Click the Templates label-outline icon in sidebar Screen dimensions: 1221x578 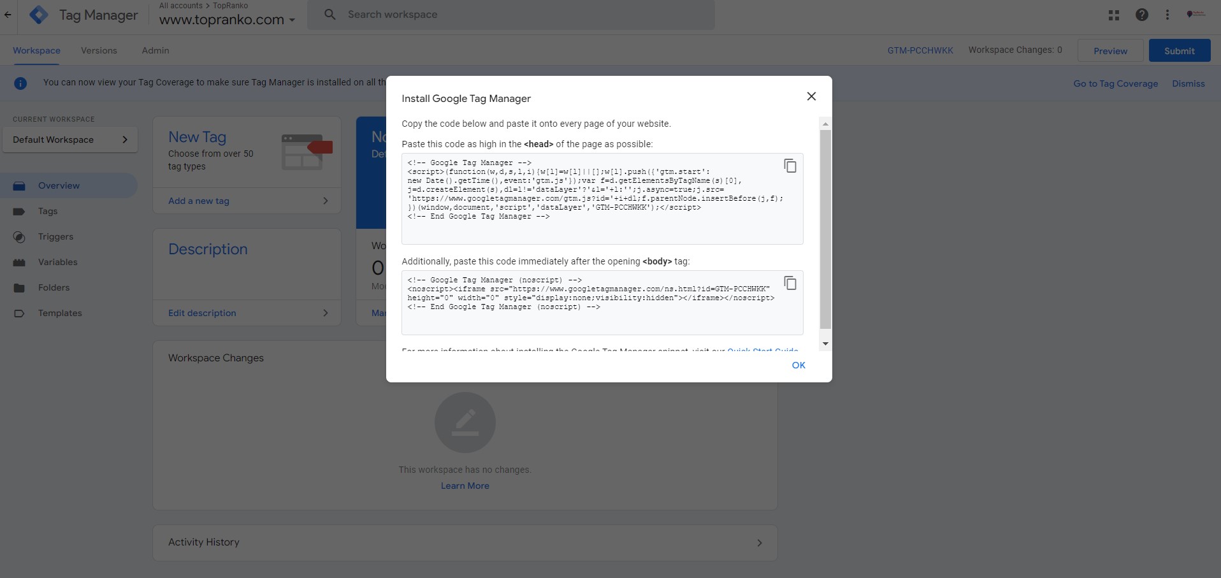(19, 314)
